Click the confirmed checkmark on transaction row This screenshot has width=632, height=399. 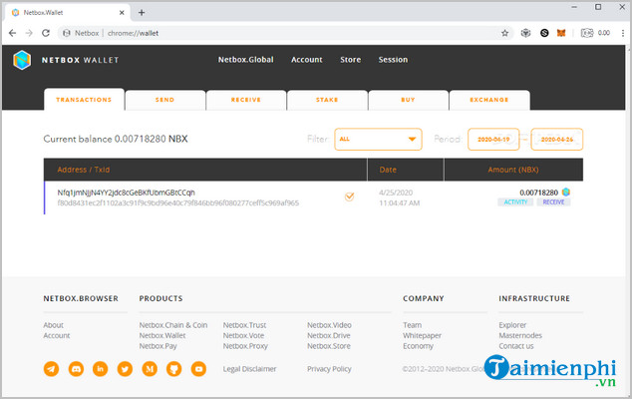tap(350, 197)
